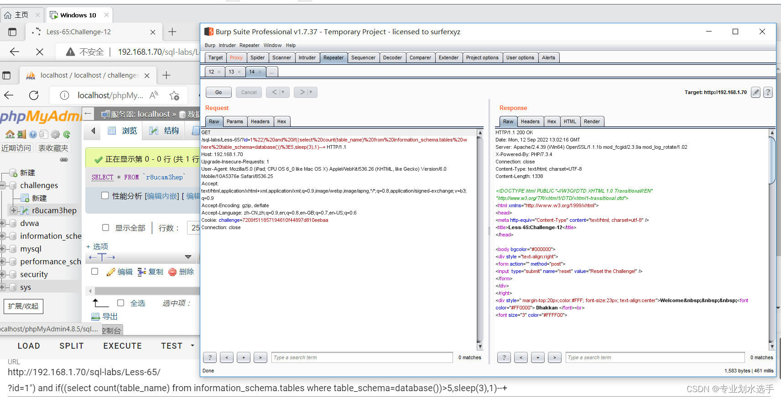Open the previous request history dropdown arrow
This screenshot has height=398, width=781.
click(x=283, y=92)
